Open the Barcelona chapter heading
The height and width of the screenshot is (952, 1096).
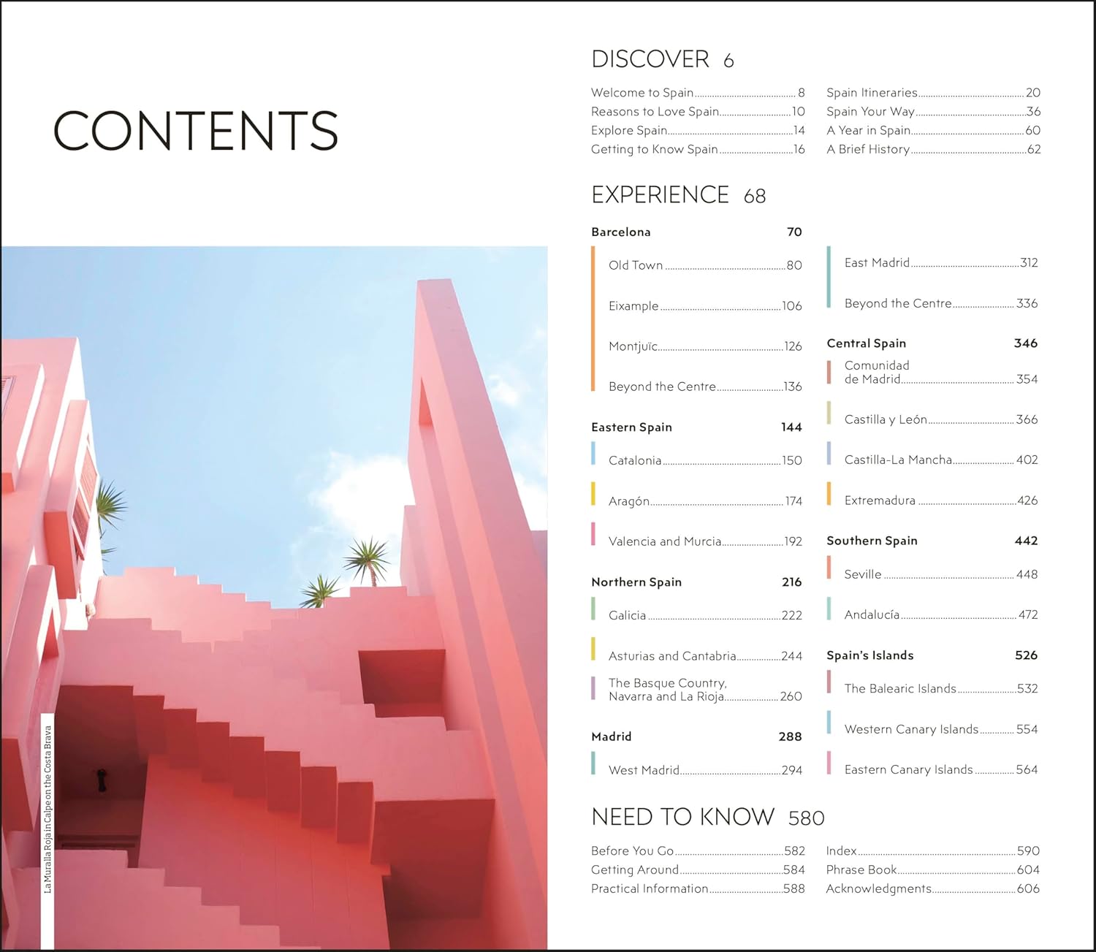coord(620,232)
